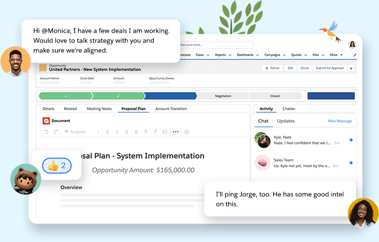Screen dimensions: 379x242
Task: Click the redo arrow in document toolbar
Action: (55, 132)
